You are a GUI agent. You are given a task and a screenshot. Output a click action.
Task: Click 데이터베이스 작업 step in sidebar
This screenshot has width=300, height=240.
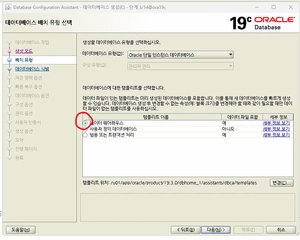[x=32, y=42]
